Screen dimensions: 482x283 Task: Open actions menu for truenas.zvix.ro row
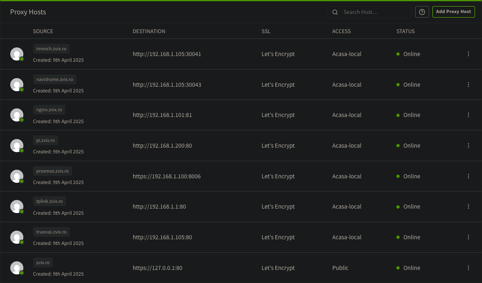point(468,237)
